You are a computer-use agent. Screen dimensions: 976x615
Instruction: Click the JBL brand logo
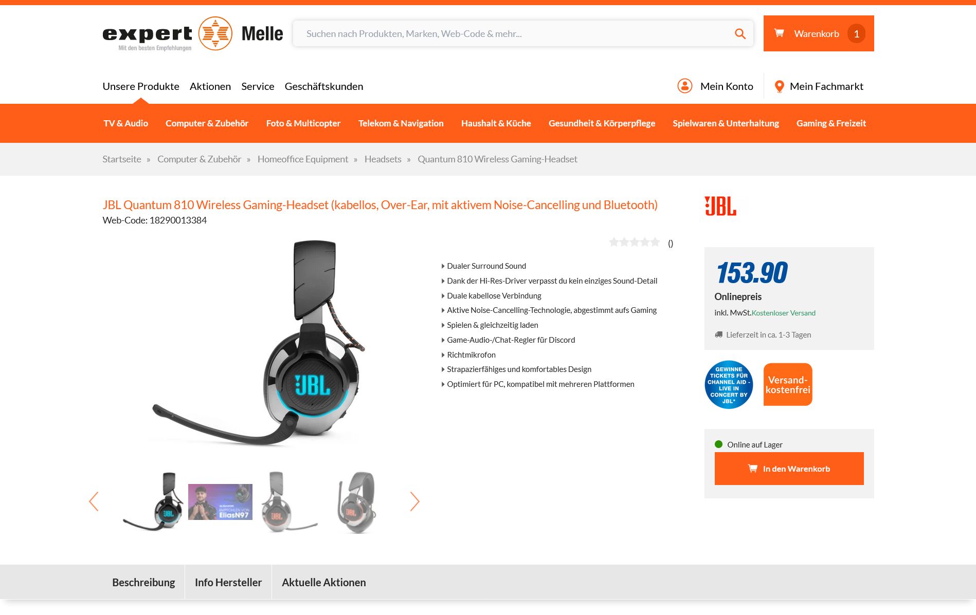pos(720,206)
